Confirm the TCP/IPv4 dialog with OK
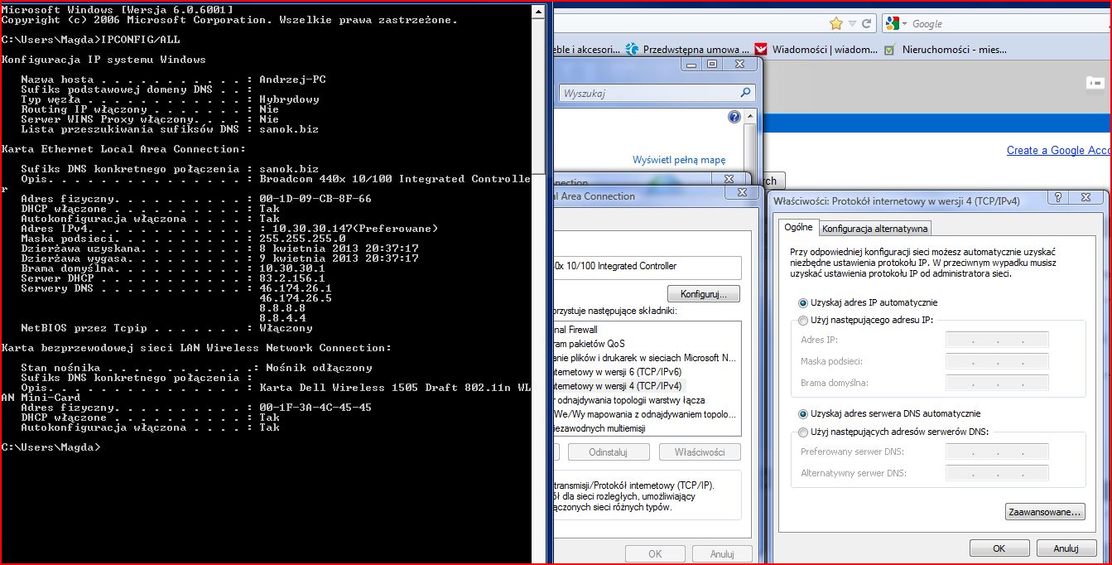 click(999, 548)
